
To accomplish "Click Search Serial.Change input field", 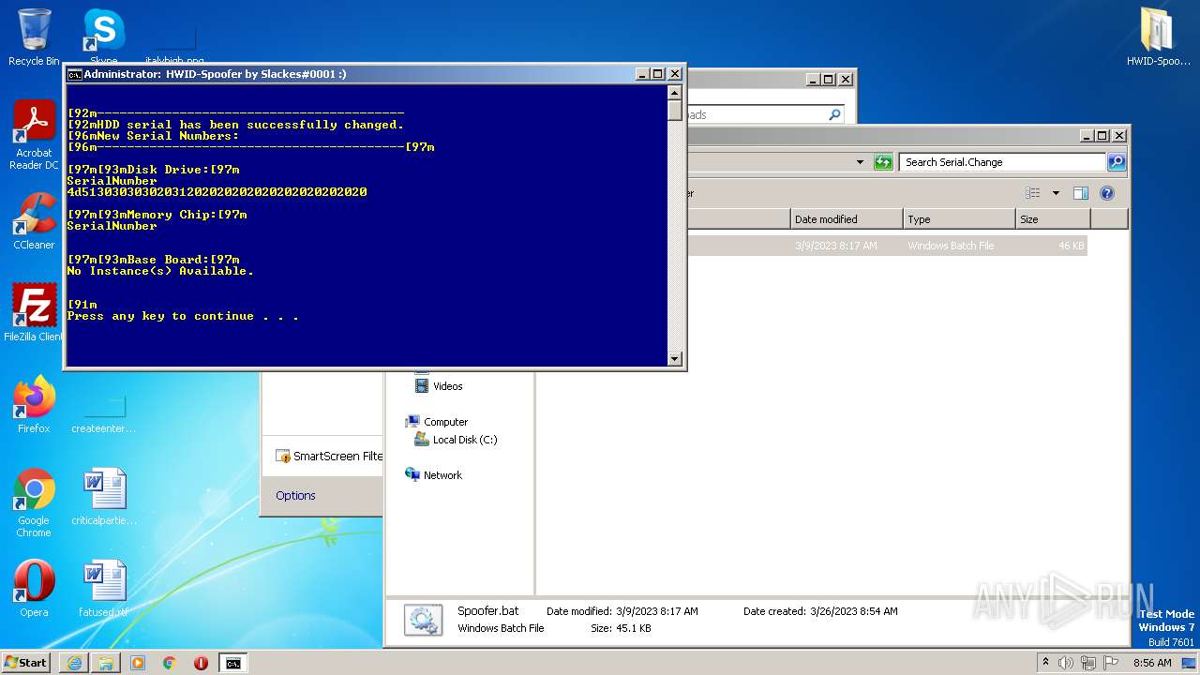I will 1001,162.
